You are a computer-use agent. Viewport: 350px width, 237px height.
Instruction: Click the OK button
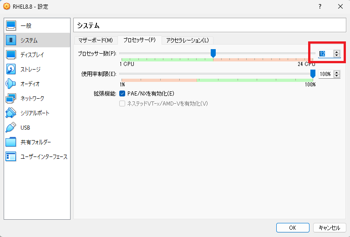(293, 227)
